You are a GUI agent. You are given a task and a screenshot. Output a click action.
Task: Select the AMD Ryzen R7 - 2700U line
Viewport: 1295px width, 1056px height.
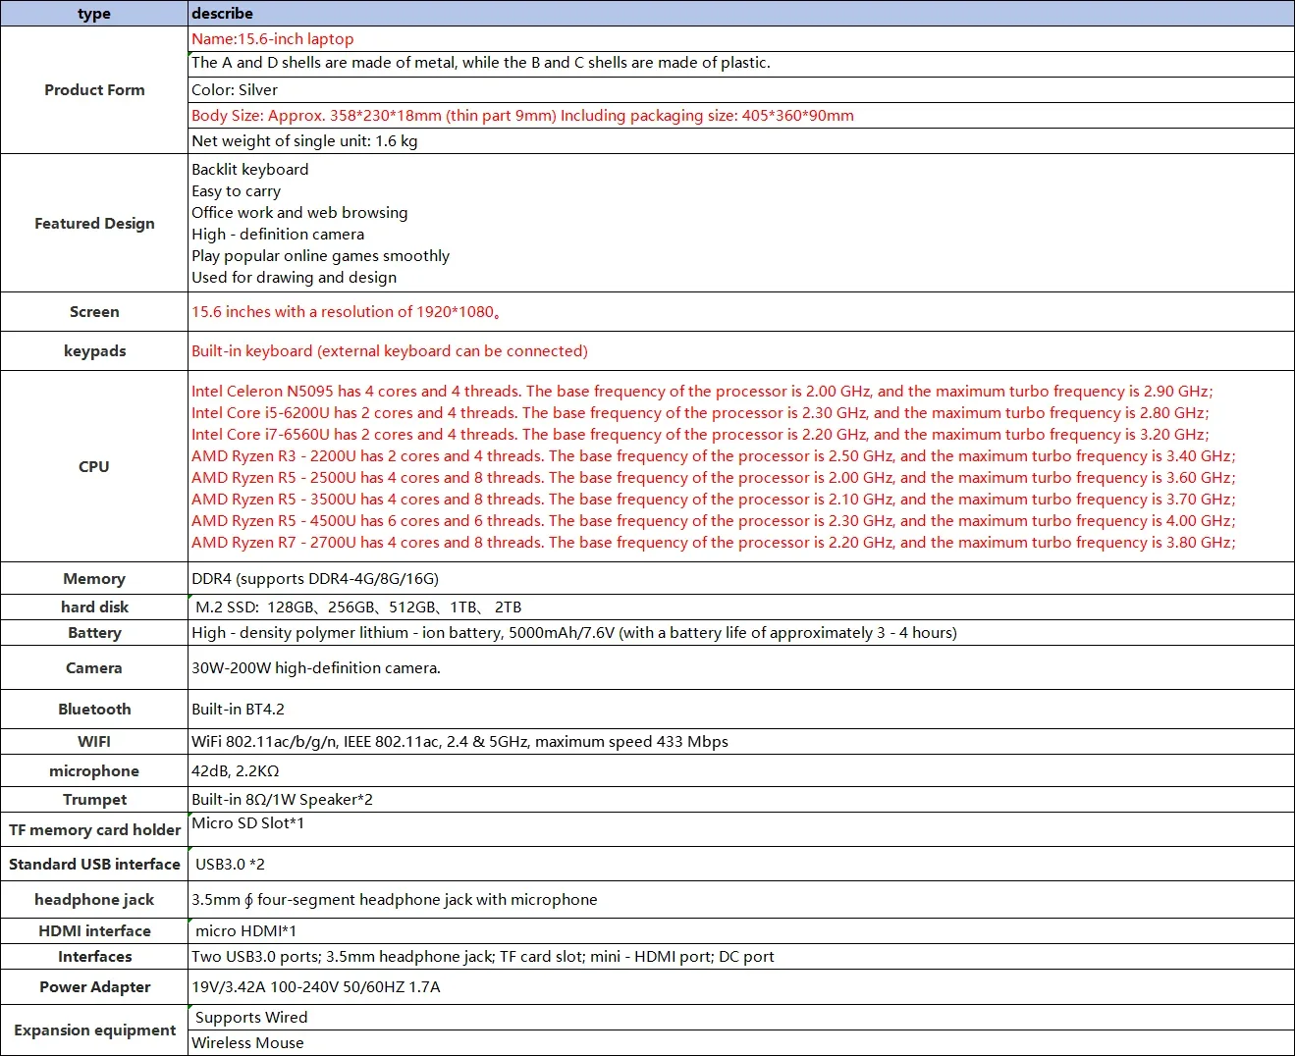714,542
